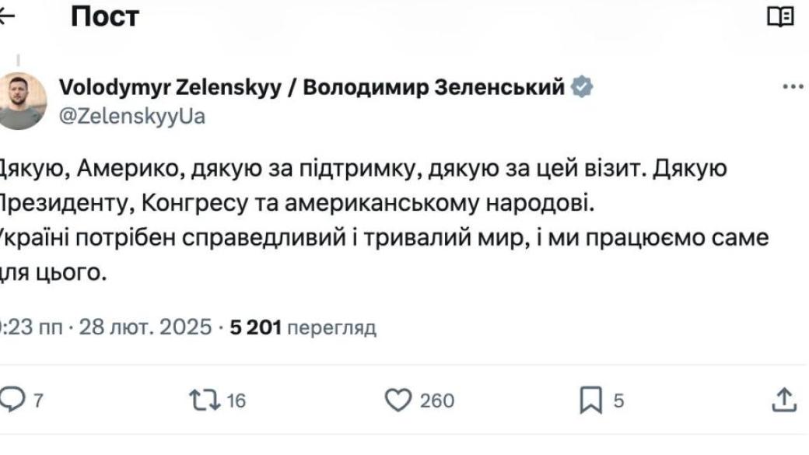
Task: Click the reply count 7
Action: coord(38,401)
